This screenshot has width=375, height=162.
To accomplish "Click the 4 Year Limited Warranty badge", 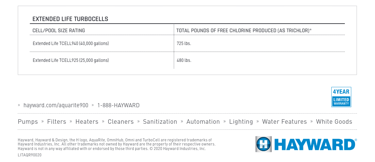I will coord(341,97).
